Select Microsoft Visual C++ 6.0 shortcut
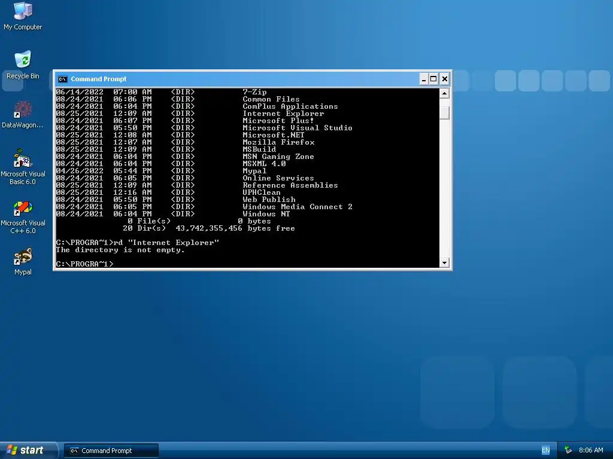Viewport: 613px width, 459px height. (x=23, y=217)
